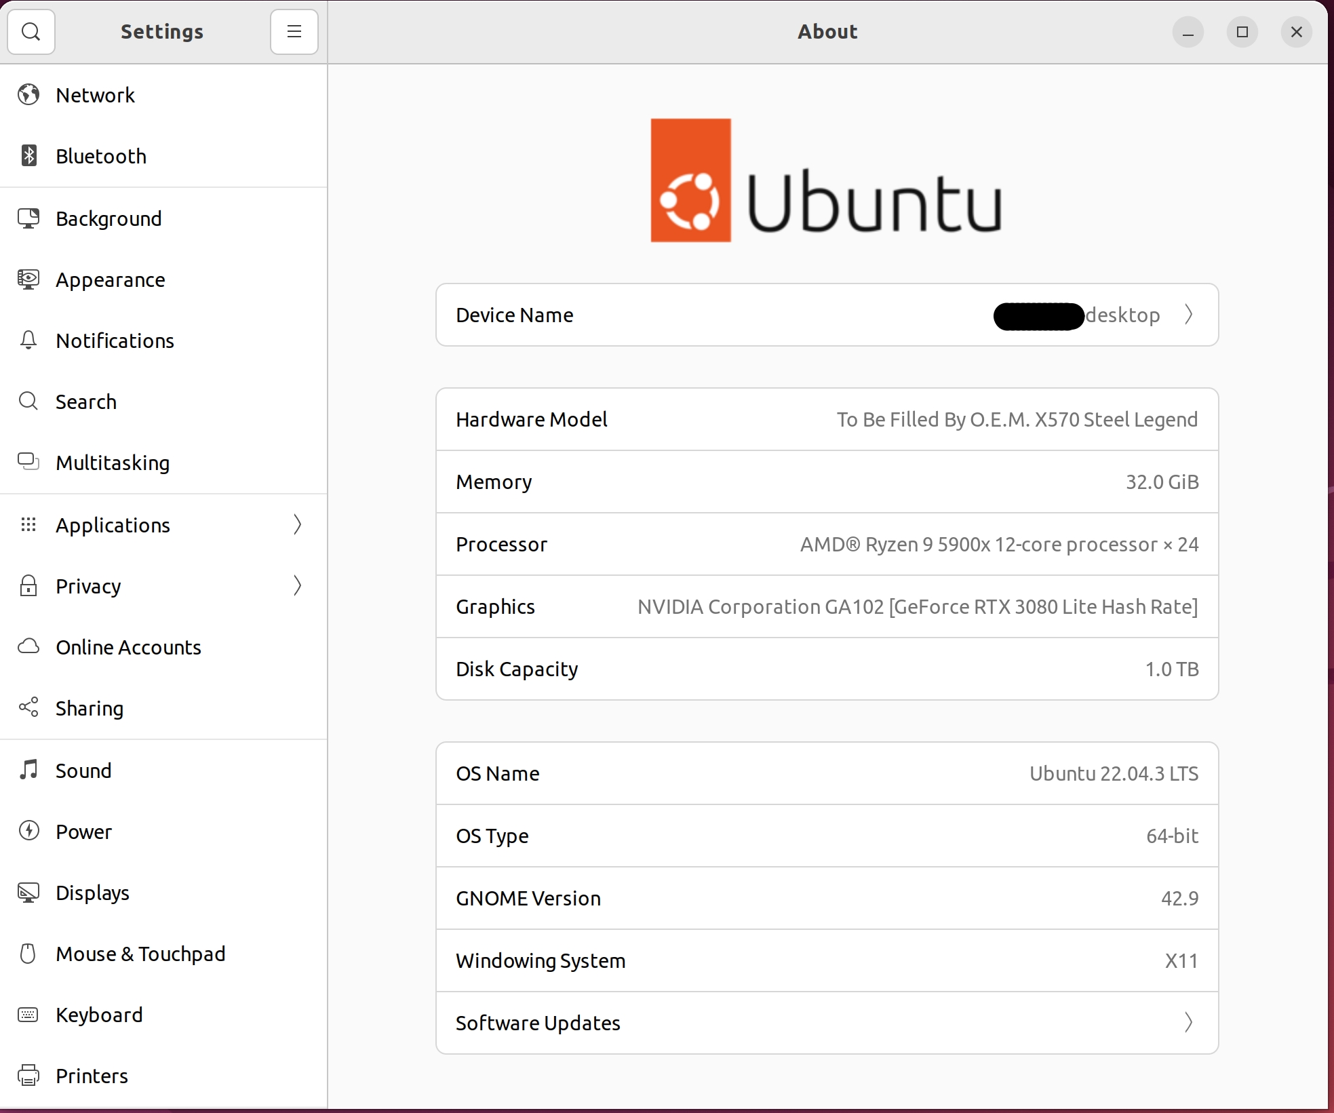Click the Settings title in header
This screenshot has width=1334, height=1113.
click(x=162, y=31)
